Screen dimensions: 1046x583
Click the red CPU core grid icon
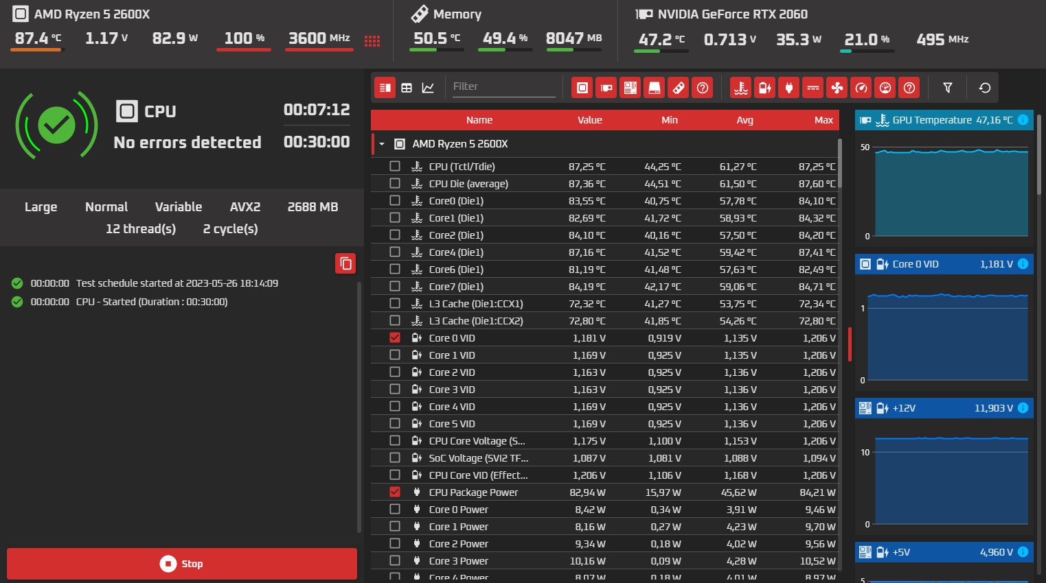tap(372, 41)
